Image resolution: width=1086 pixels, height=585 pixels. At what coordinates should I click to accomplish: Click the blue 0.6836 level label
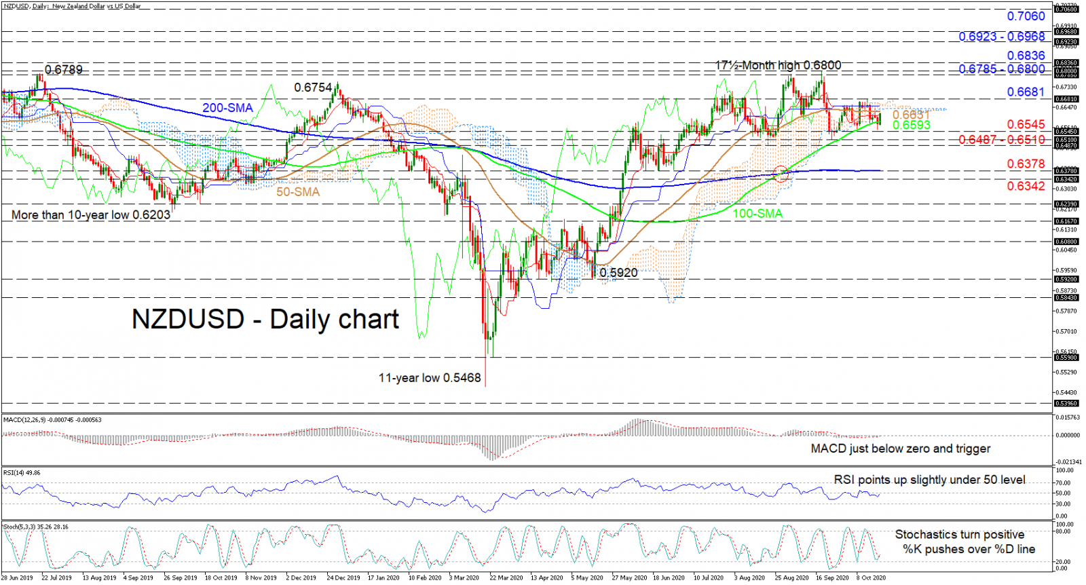coord(1026,56)
